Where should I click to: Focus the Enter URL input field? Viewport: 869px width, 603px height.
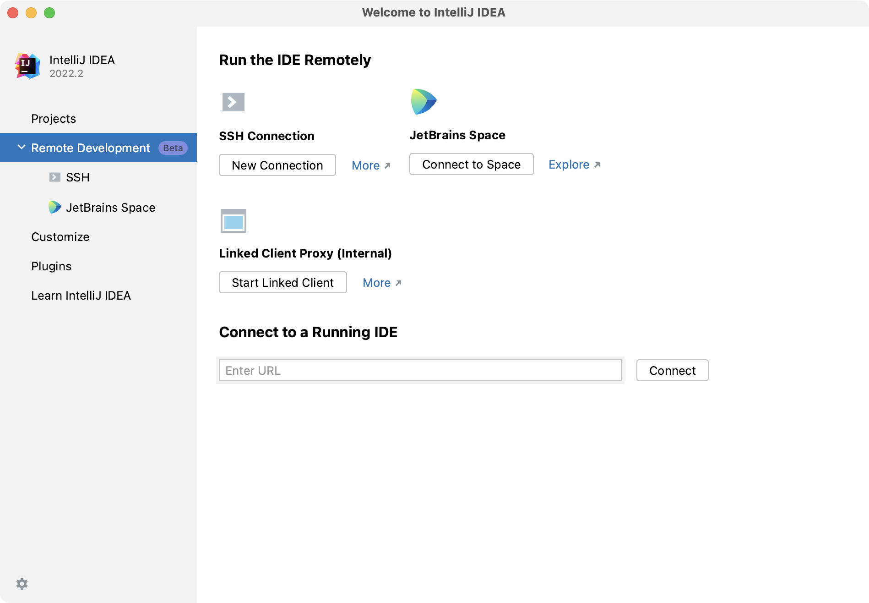420,370
